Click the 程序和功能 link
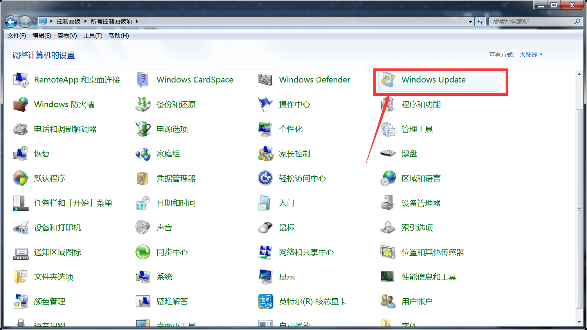The height and width of the screenshot is (330, 587). pos(421,104)
